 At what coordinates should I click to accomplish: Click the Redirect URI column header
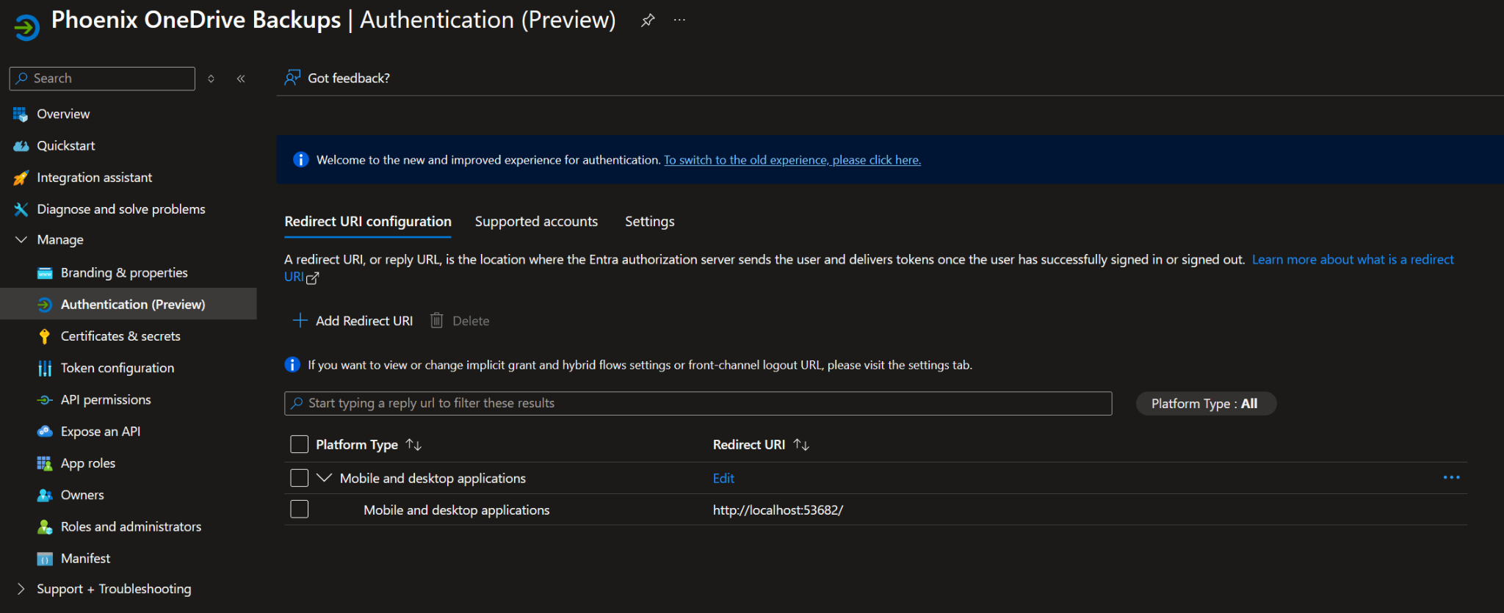(x=749, y=445)
